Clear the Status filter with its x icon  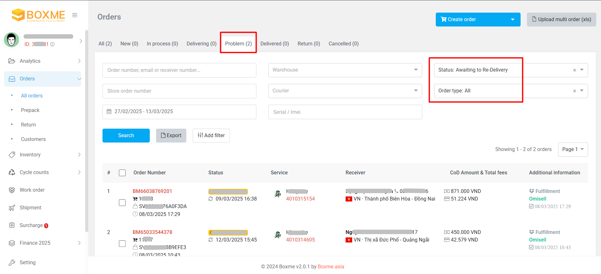click(x=575, y=70)
